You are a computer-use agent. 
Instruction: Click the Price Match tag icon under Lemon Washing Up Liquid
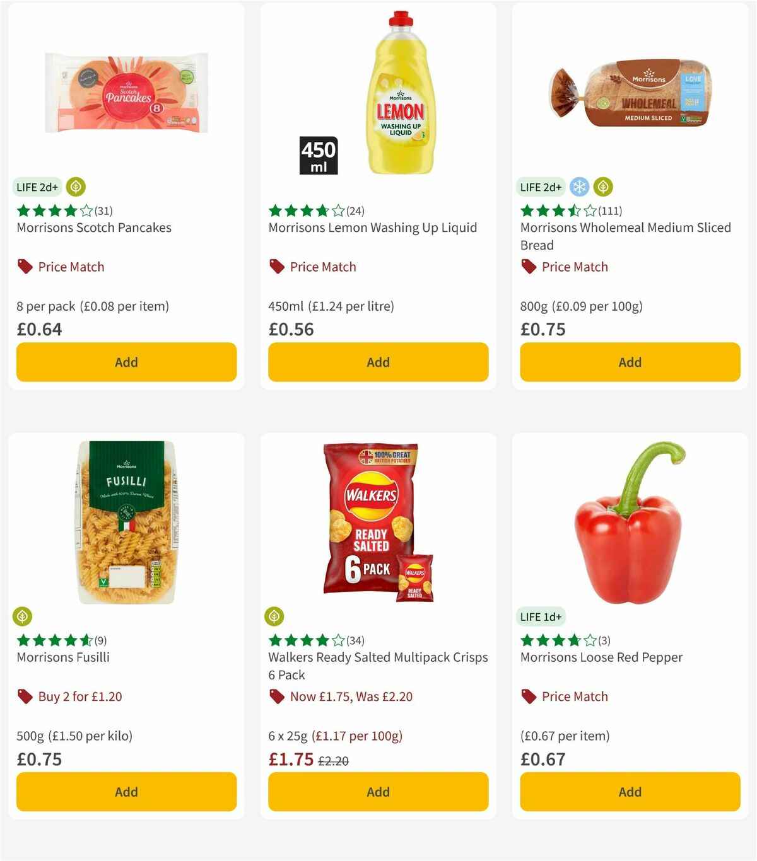(x=276, y=267)
